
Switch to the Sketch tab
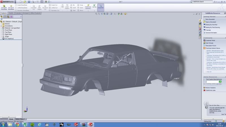11,13
